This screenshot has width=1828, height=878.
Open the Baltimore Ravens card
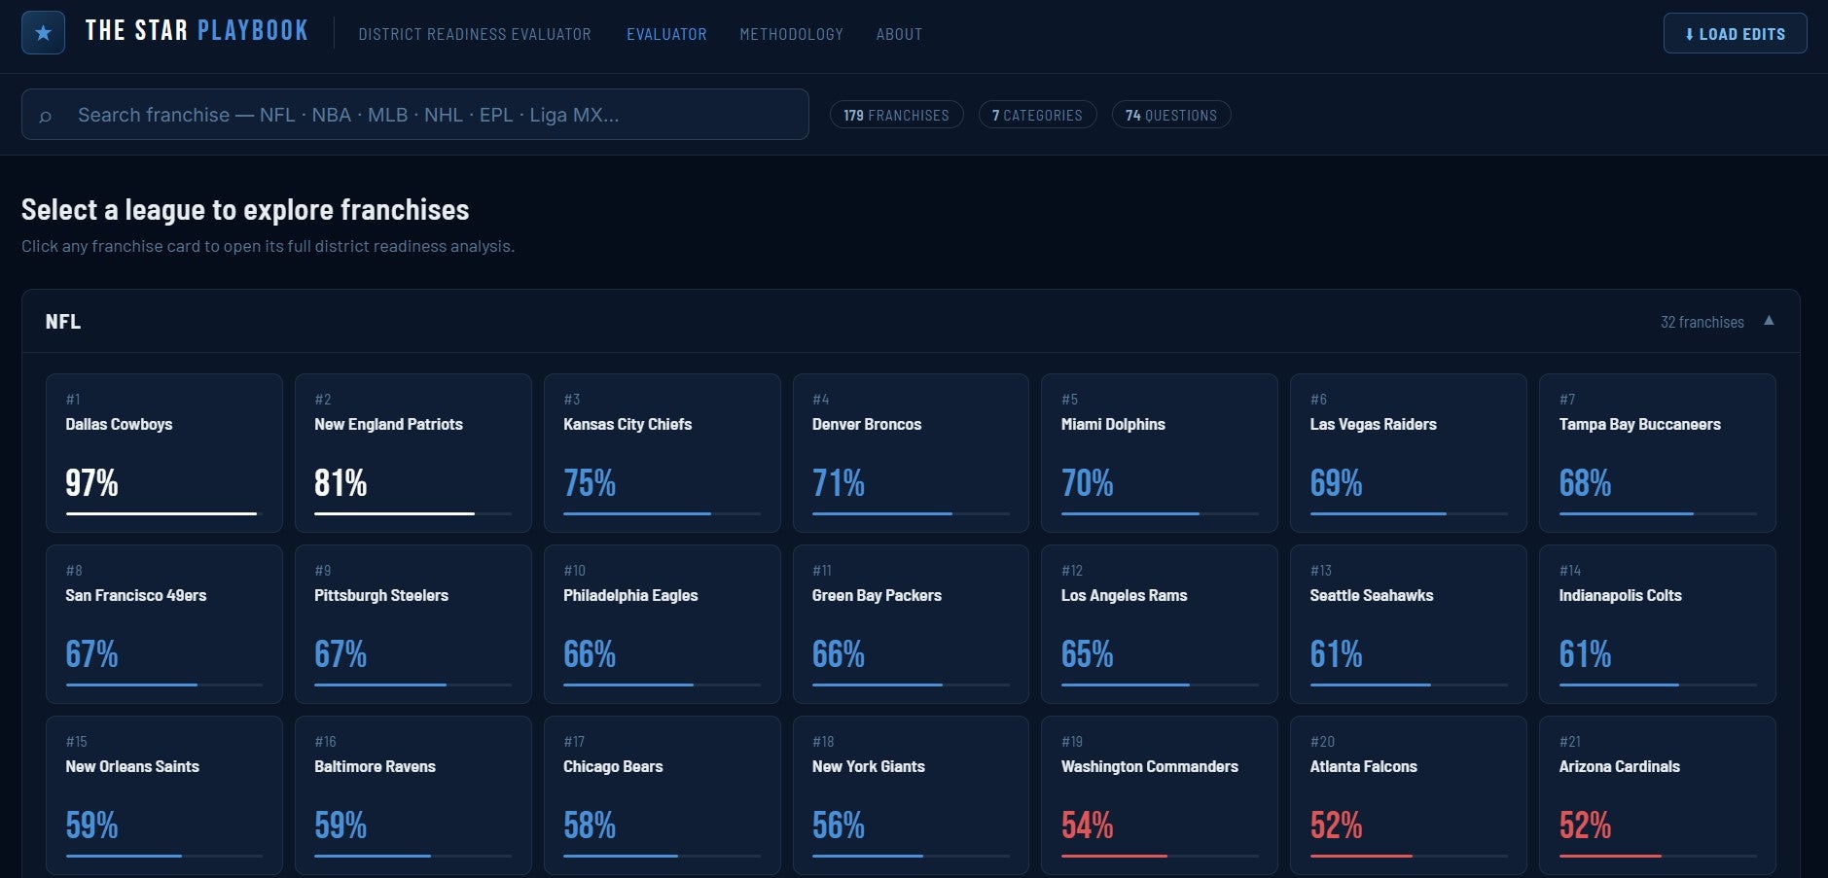pos(413,795)
